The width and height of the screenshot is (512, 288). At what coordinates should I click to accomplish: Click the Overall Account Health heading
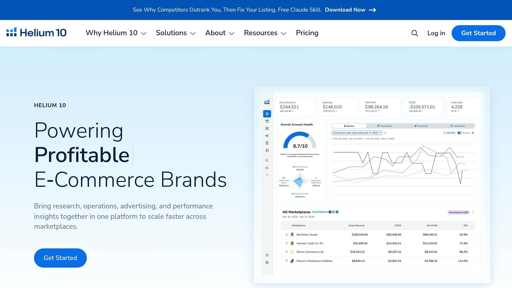click(296, 124)
